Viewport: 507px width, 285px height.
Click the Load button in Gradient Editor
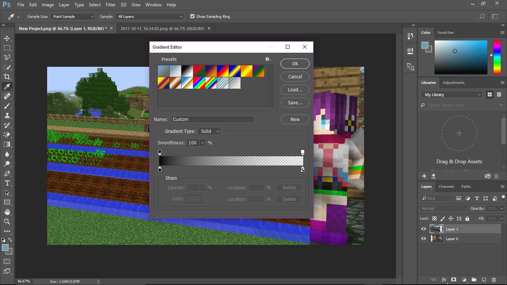[295, 89]
